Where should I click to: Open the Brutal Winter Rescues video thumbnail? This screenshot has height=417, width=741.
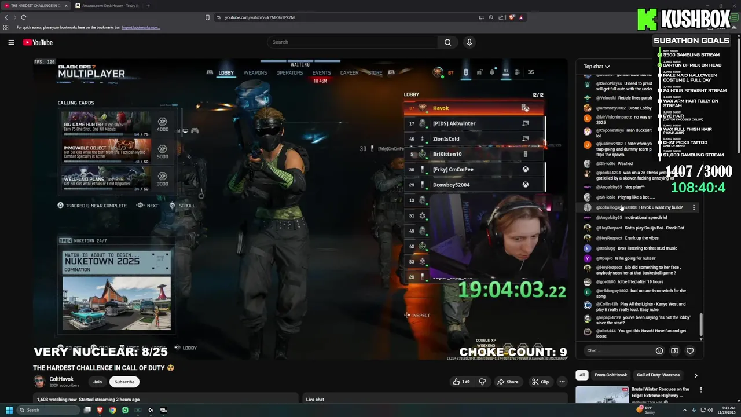pos(602,394)
